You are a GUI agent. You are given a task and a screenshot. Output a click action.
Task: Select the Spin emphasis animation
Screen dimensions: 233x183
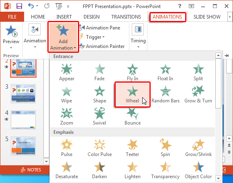(165, 148)
